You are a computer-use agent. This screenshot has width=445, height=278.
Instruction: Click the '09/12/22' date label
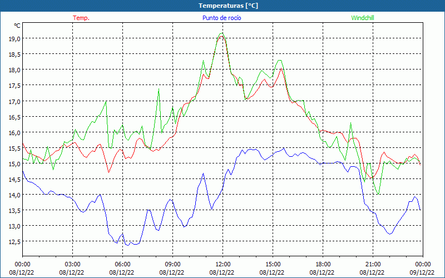coord(423,272)
